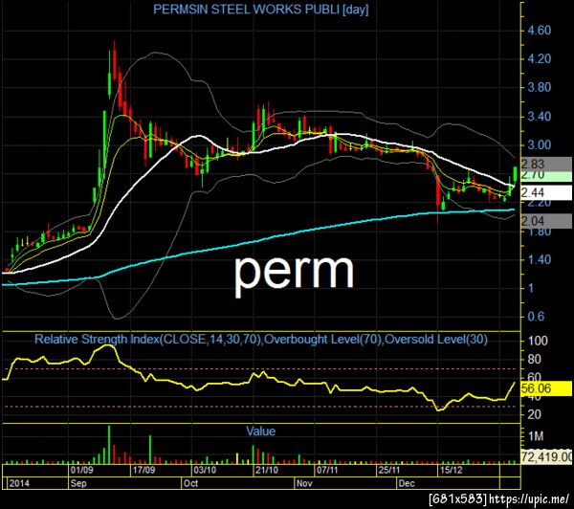
Task: Click the RSI 100 axis label
Action: [538, 341]
